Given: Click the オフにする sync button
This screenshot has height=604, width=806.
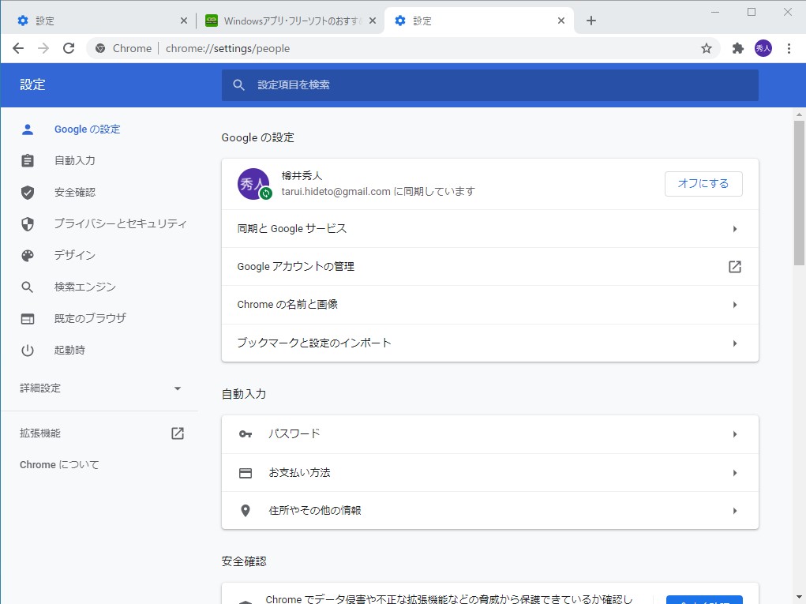Looking at the screenshot, I should (x=703, y=183).
